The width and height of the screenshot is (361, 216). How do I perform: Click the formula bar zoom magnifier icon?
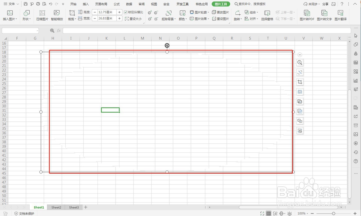(x=52, y=31)
